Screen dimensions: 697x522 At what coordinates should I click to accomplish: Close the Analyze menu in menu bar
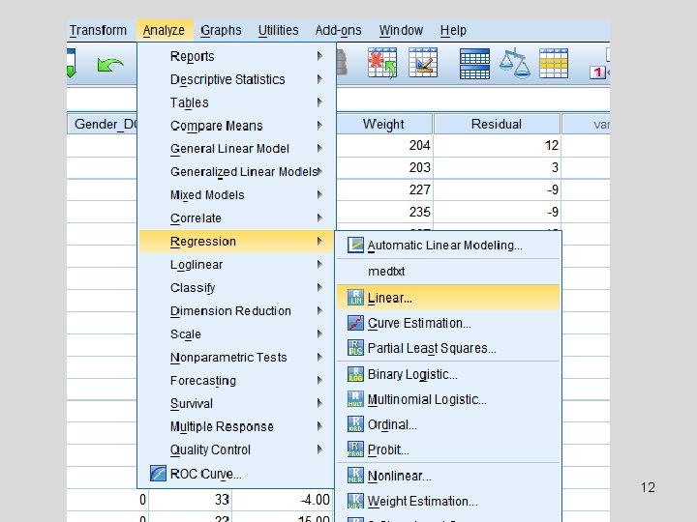point(164,30)
